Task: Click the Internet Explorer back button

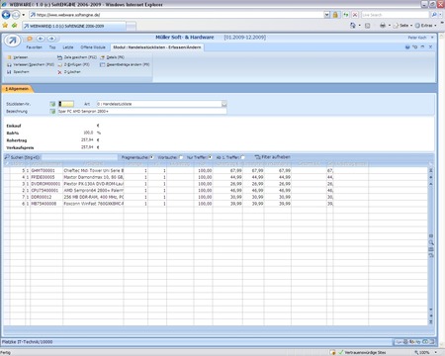Action: tap(6, 15)
